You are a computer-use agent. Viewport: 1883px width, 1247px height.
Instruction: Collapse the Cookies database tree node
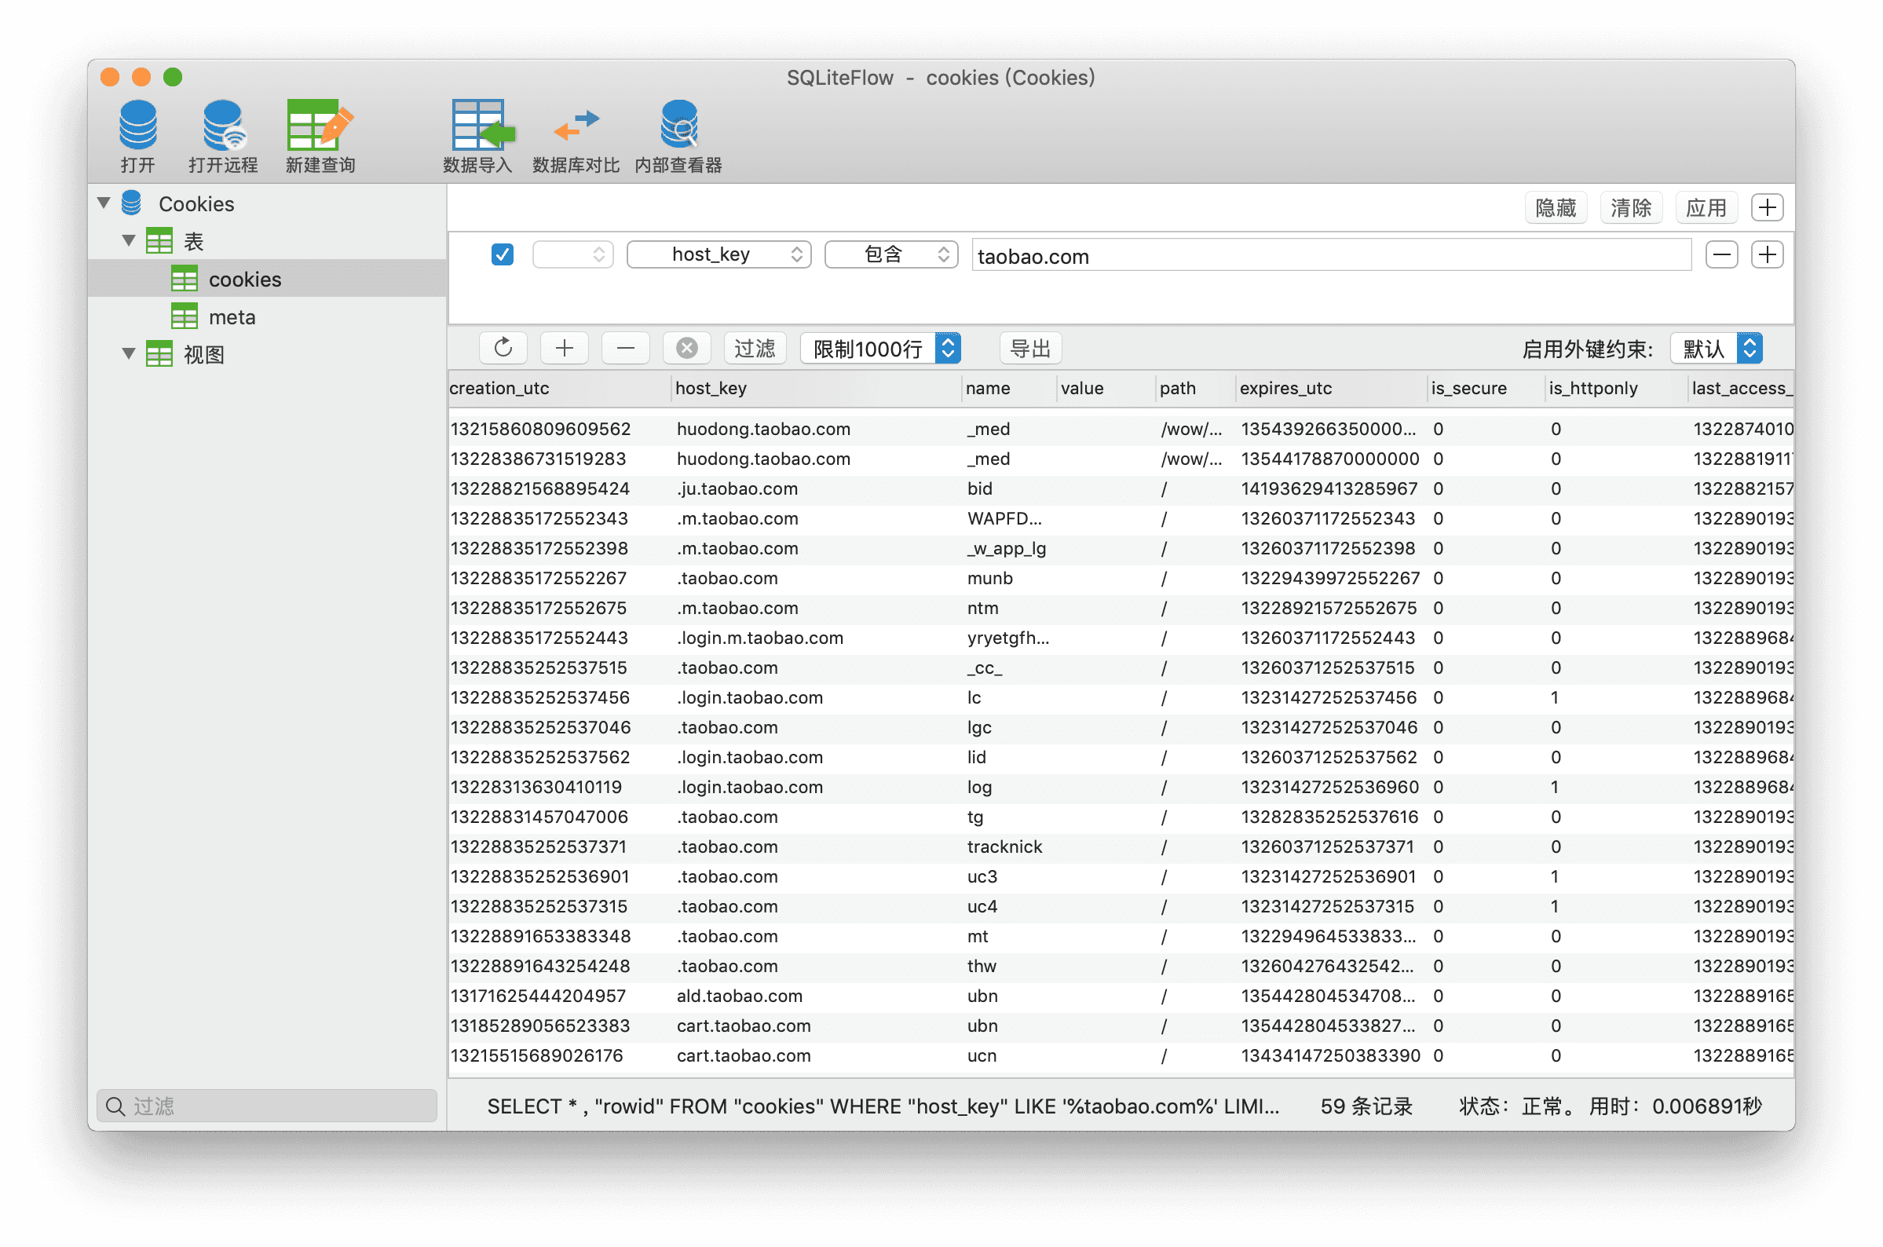click(104, 203)
